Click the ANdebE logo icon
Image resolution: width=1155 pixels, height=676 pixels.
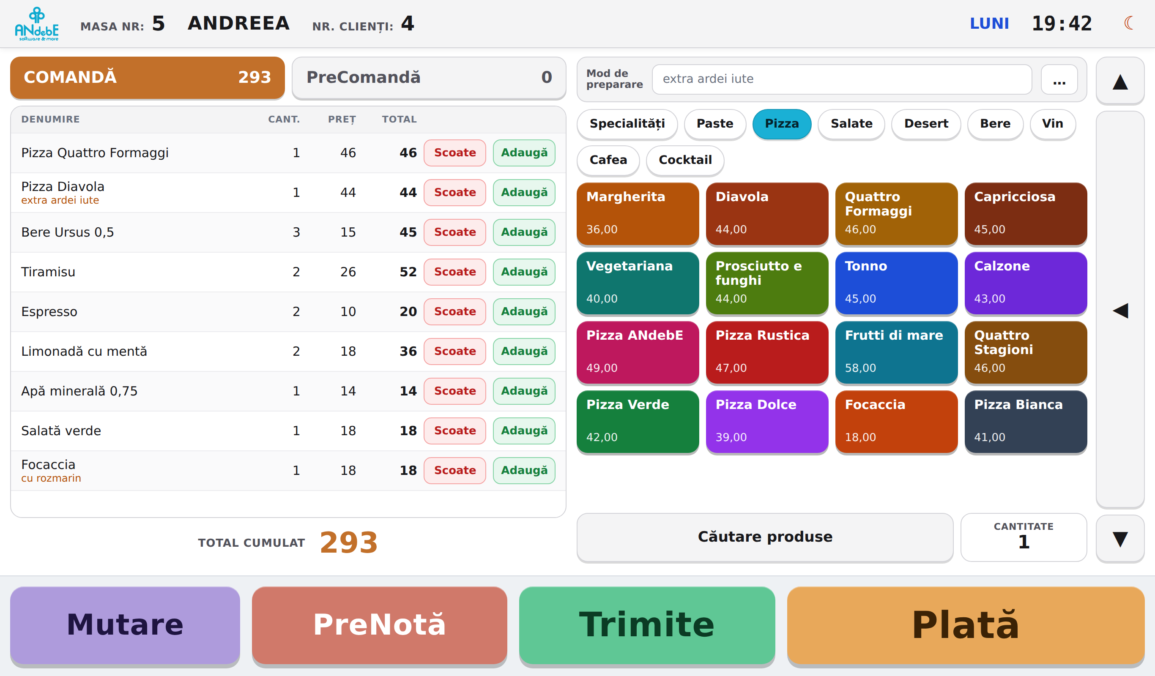click(37, 24)
